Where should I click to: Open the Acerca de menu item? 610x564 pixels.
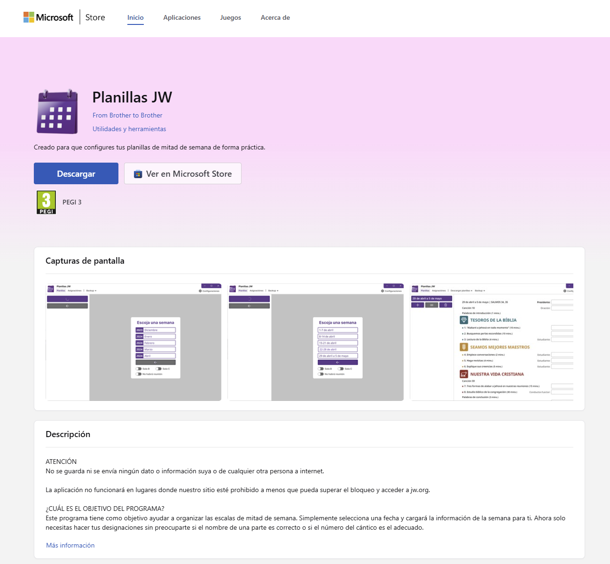(x=275, y=17)
